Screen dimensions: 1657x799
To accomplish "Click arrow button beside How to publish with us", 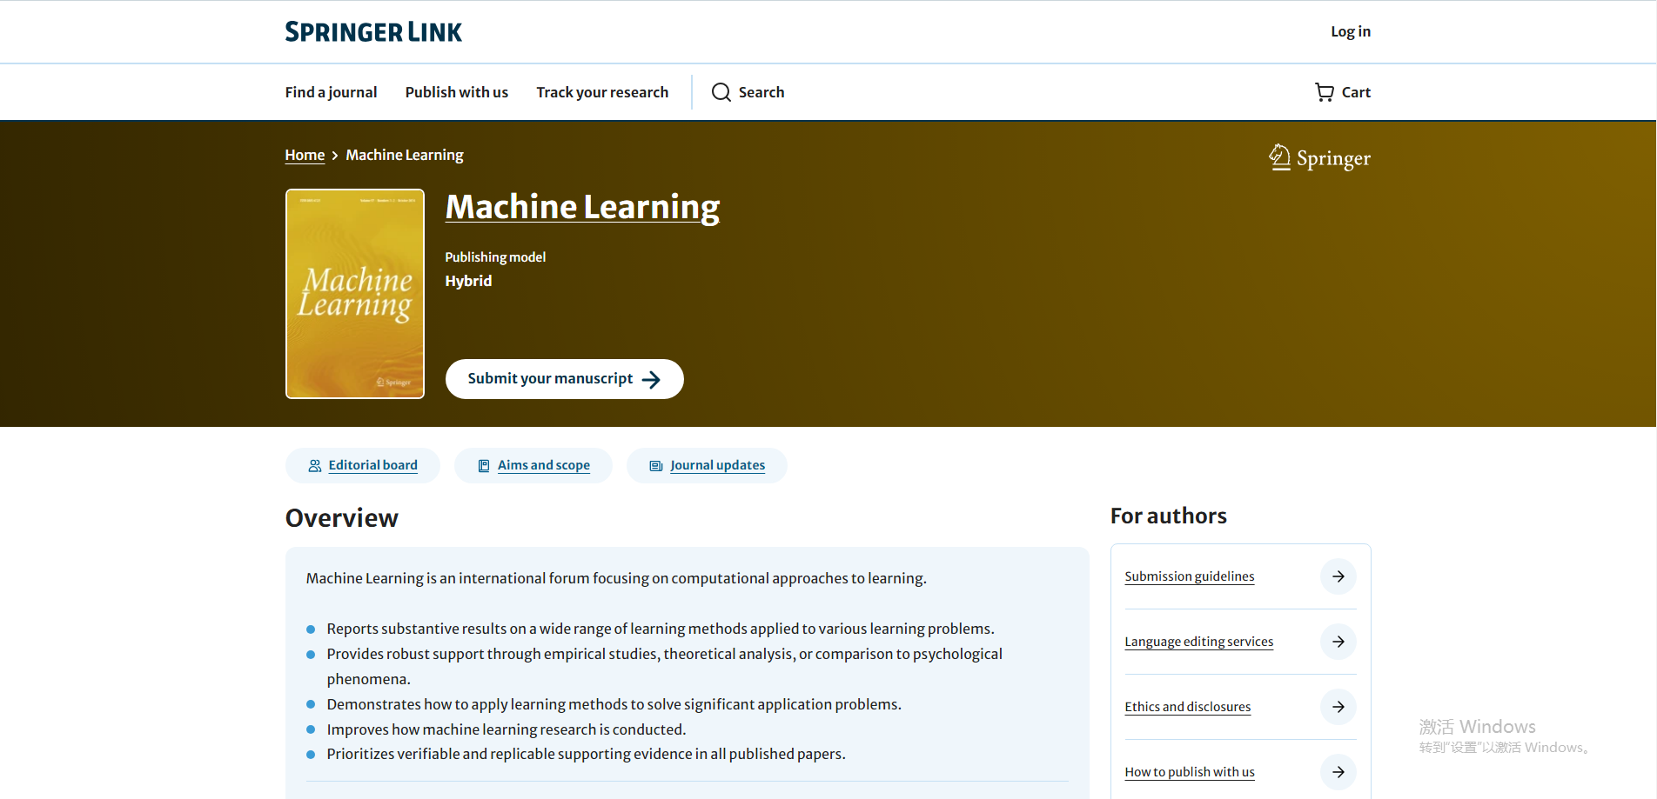I will 1338,772.
